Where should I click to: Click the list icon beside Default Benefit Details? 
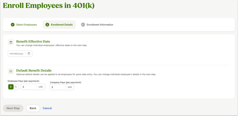pyautogui.click(x=11, y=71)
